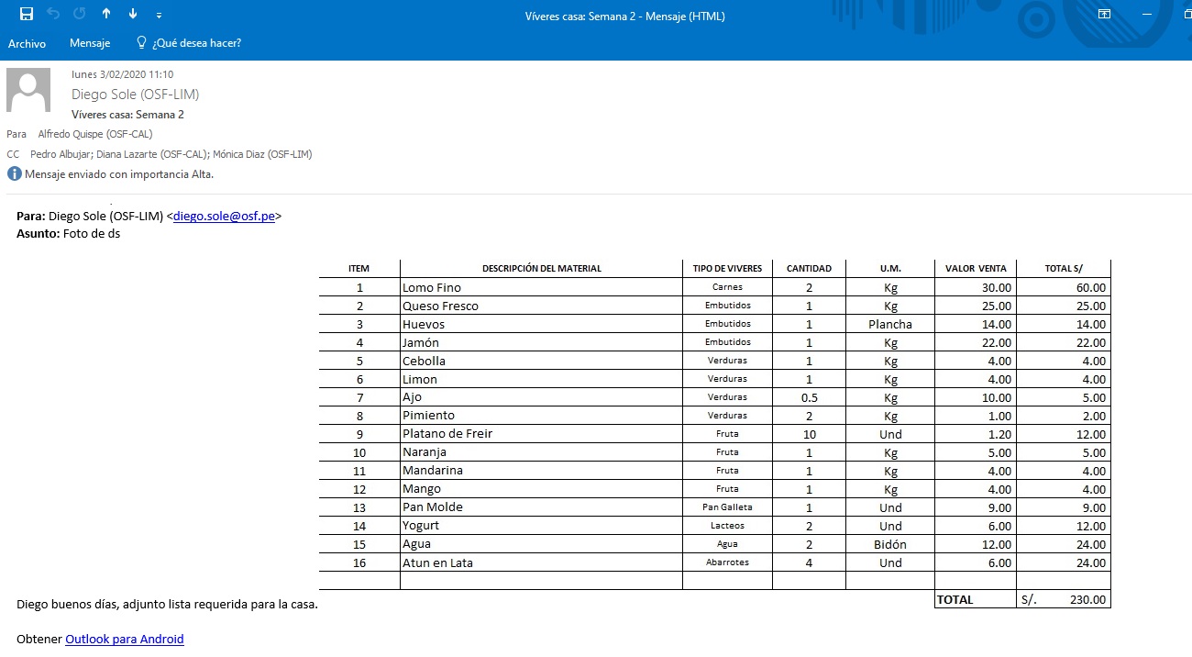
Task: Go to next item with down arrow
Action: [x=133, y=14]
